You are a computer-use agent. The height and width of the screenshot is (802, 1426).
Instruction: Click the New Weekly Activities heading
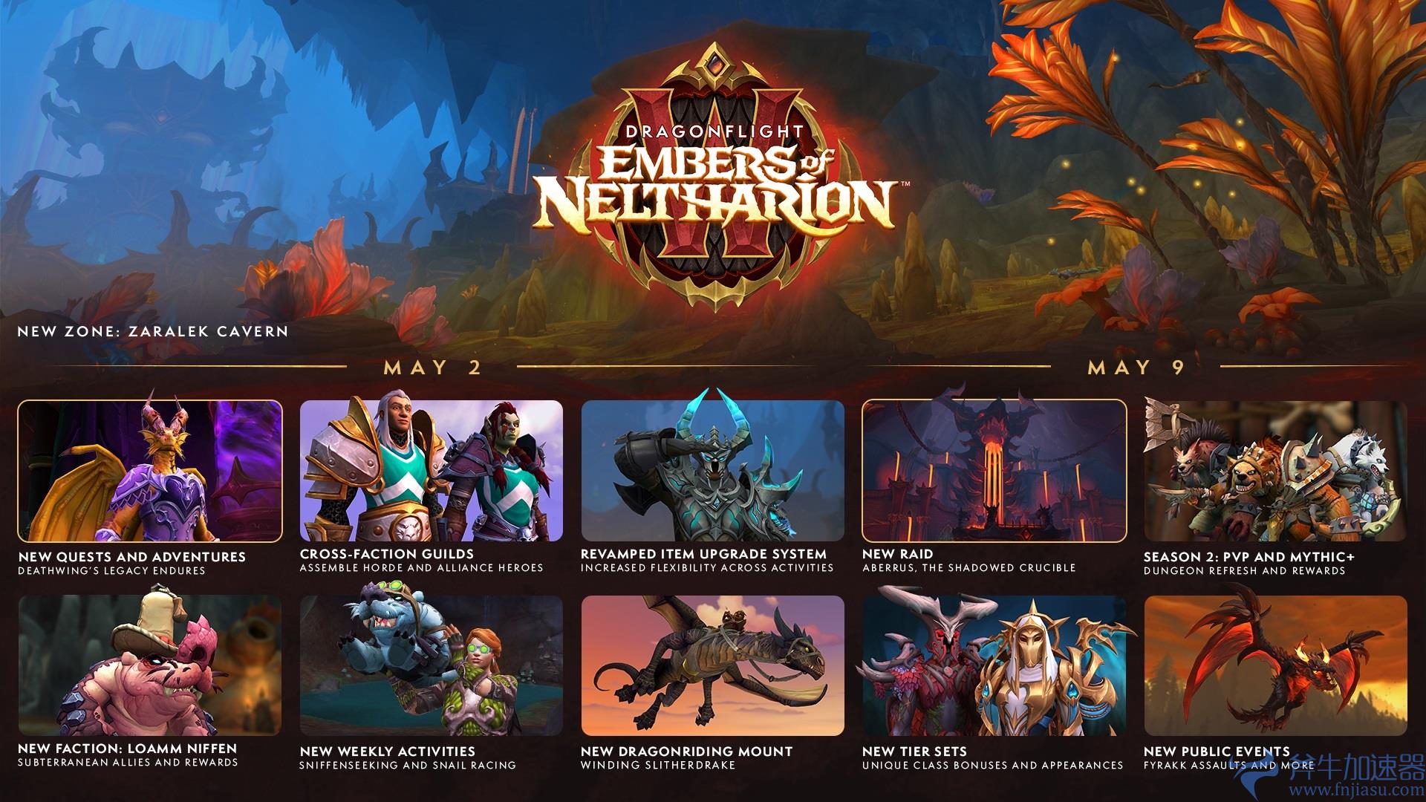388,752
